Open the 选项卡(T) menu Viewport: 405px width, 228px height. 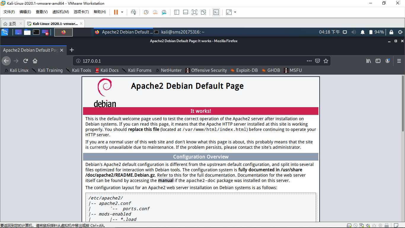click(x=81, y=12)
